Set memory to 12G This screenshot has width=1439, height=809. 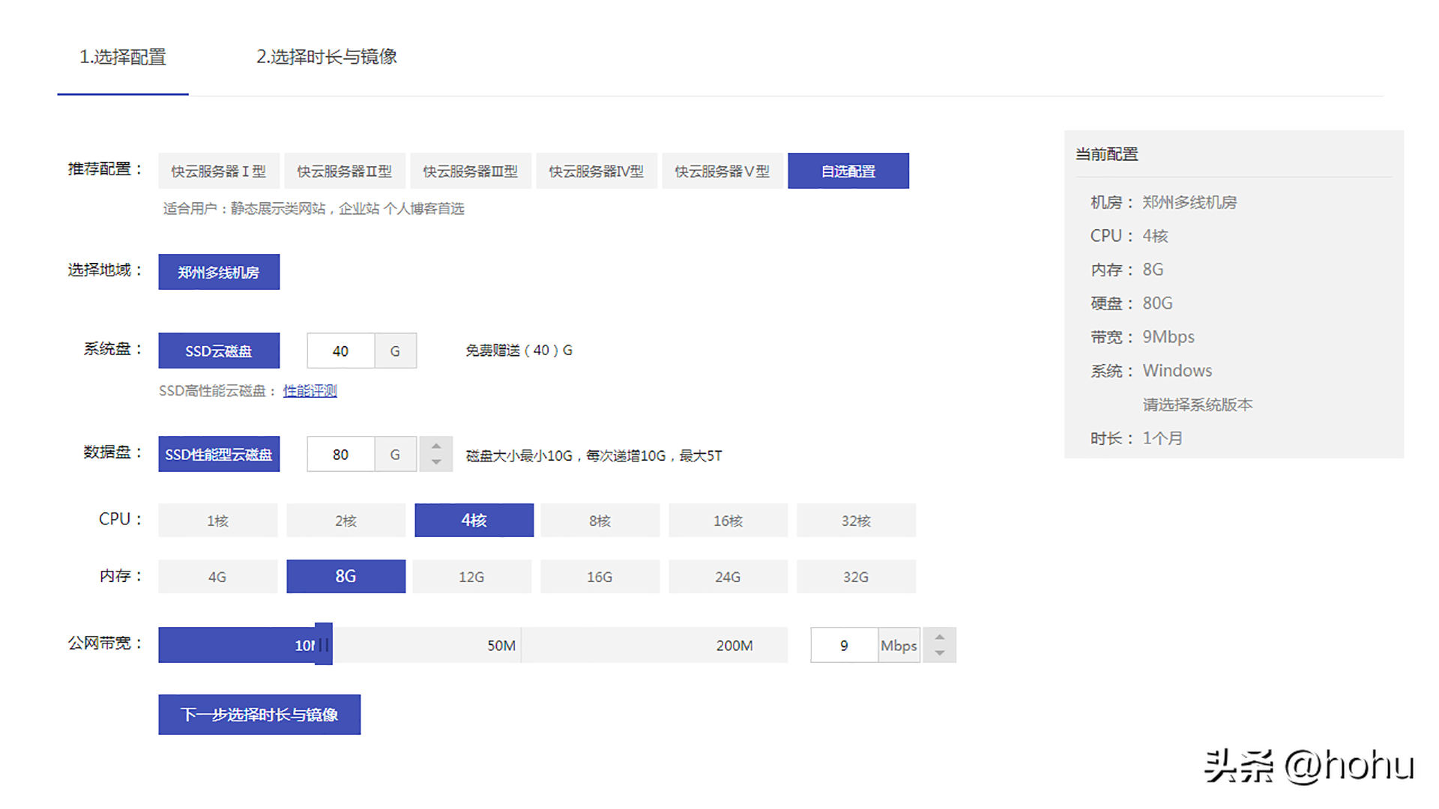[x=472, y=577]
